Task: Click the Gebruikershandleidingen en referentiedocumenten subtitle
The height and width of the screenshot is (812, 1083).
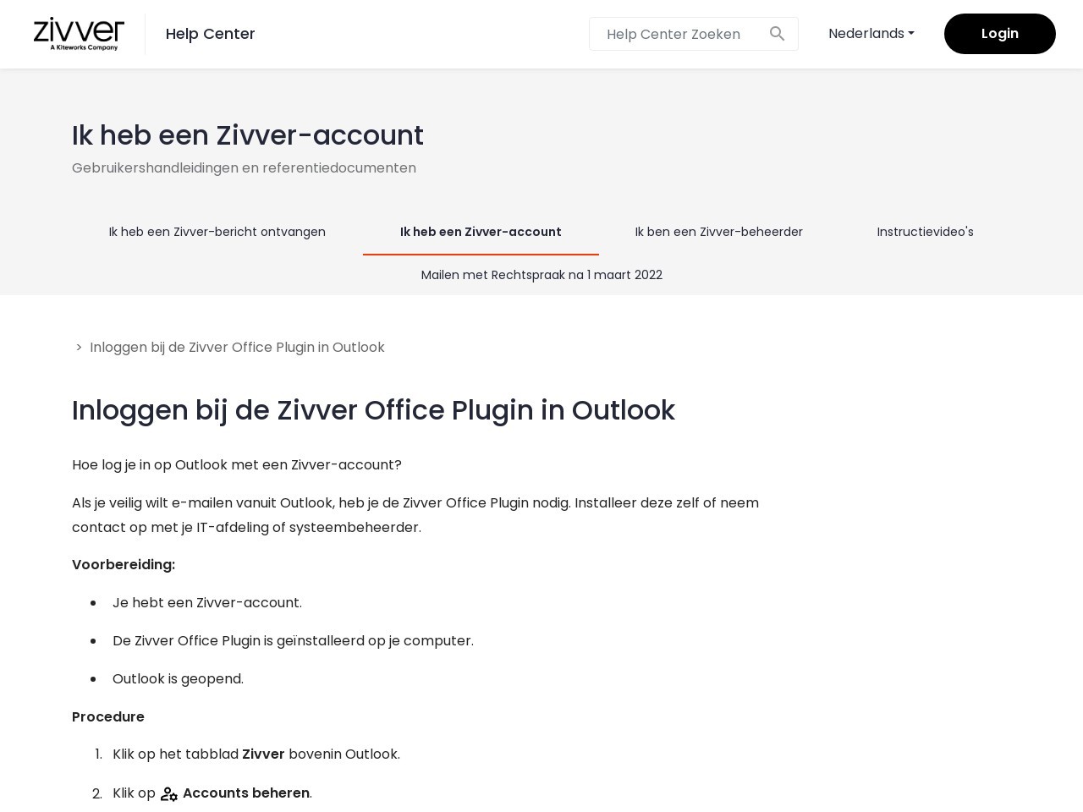Action: click(244, 168)
